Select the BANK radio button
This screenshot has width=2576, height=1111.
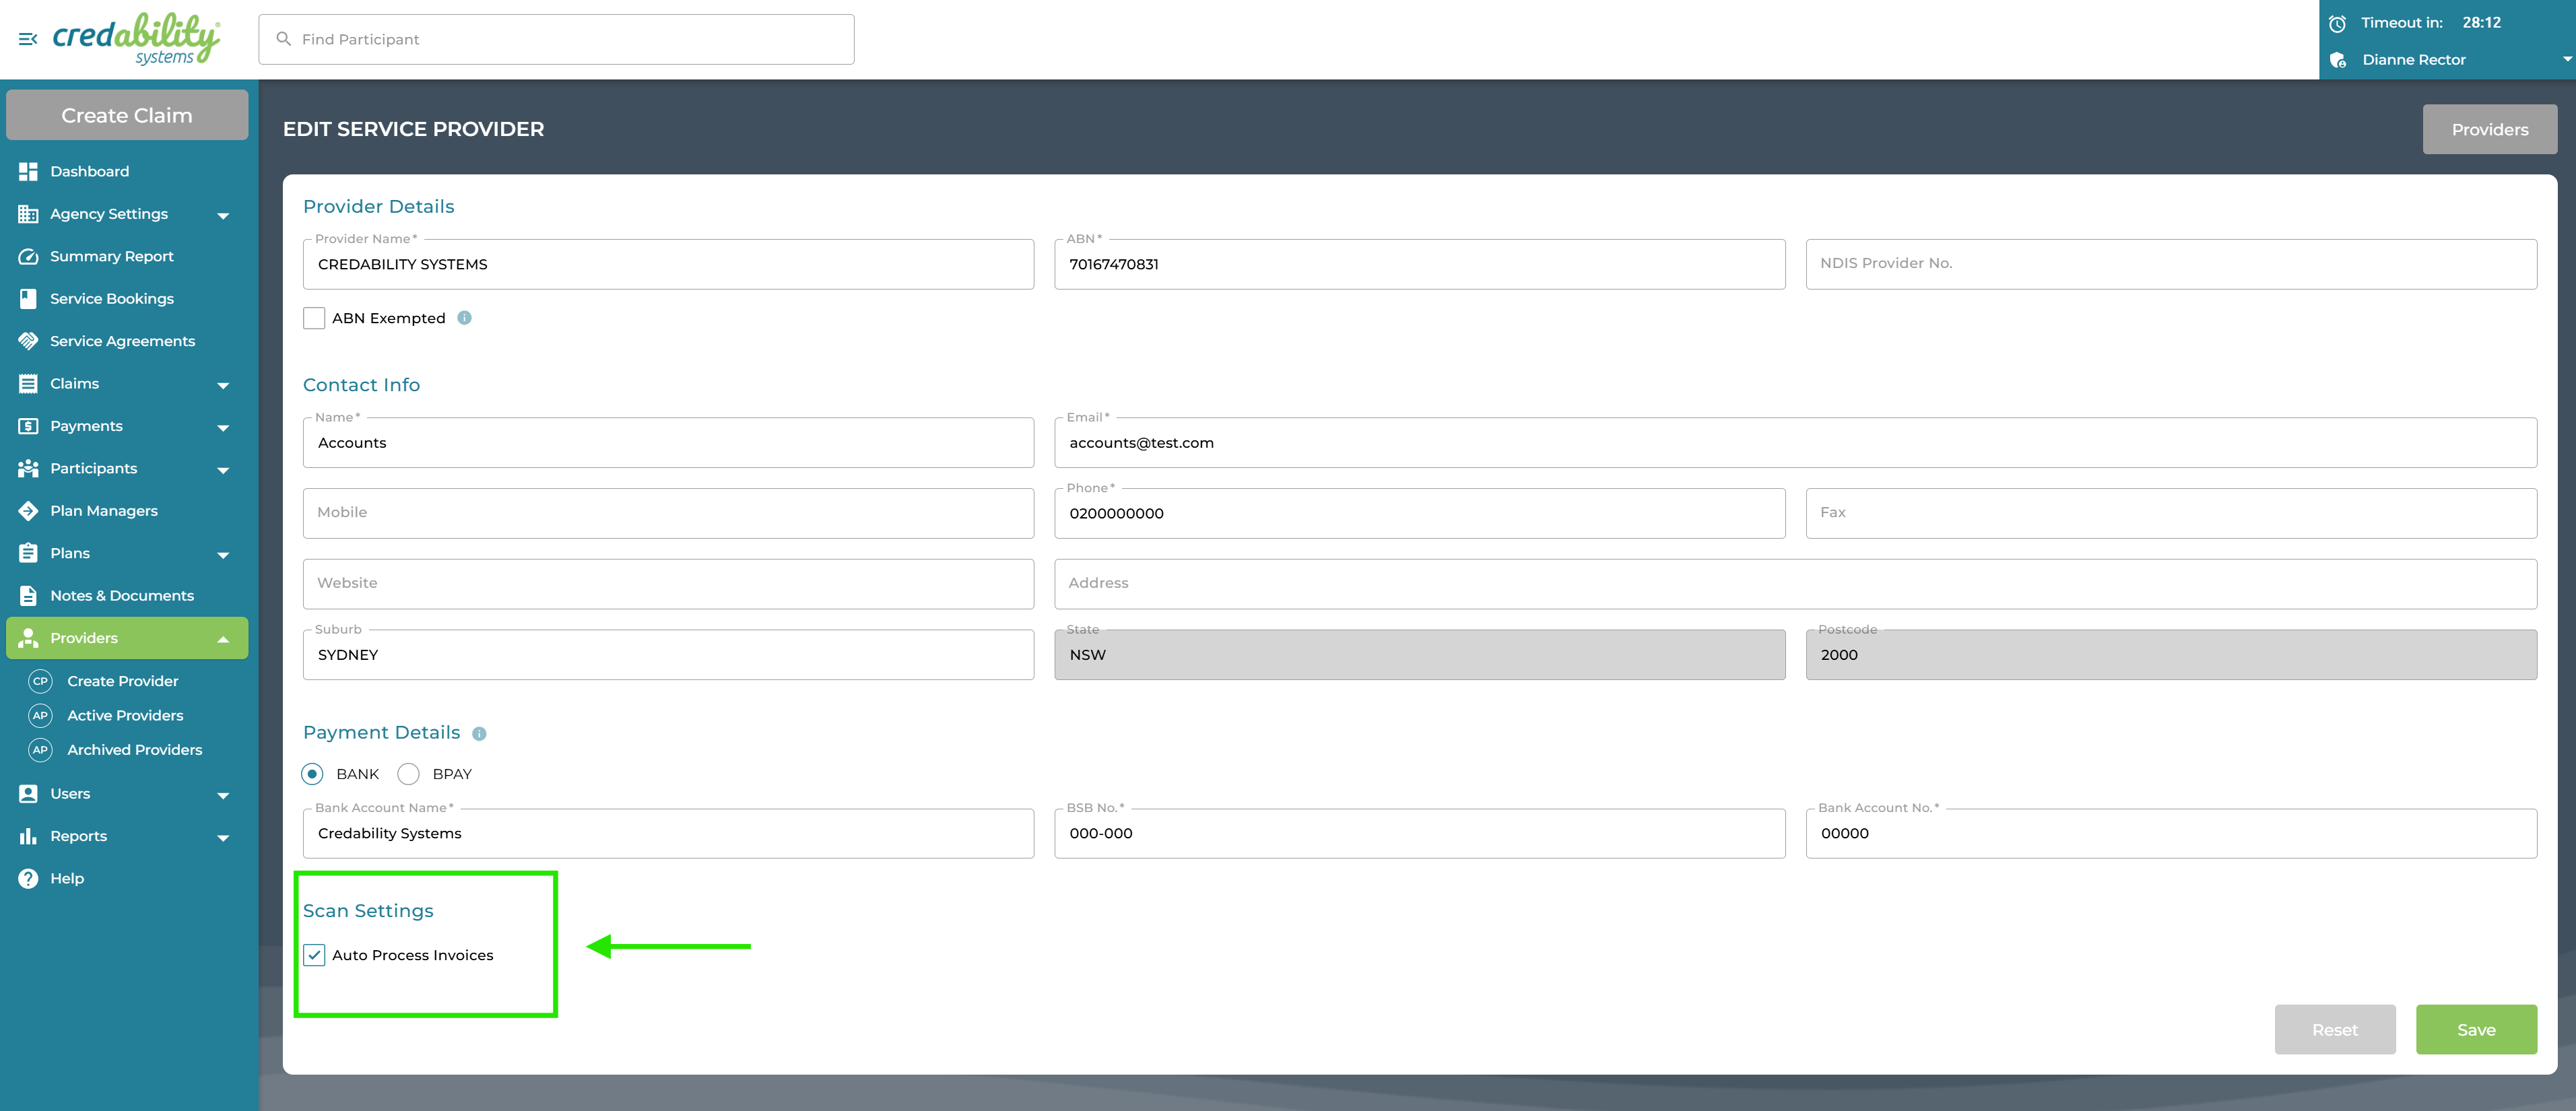click(312, 774)
